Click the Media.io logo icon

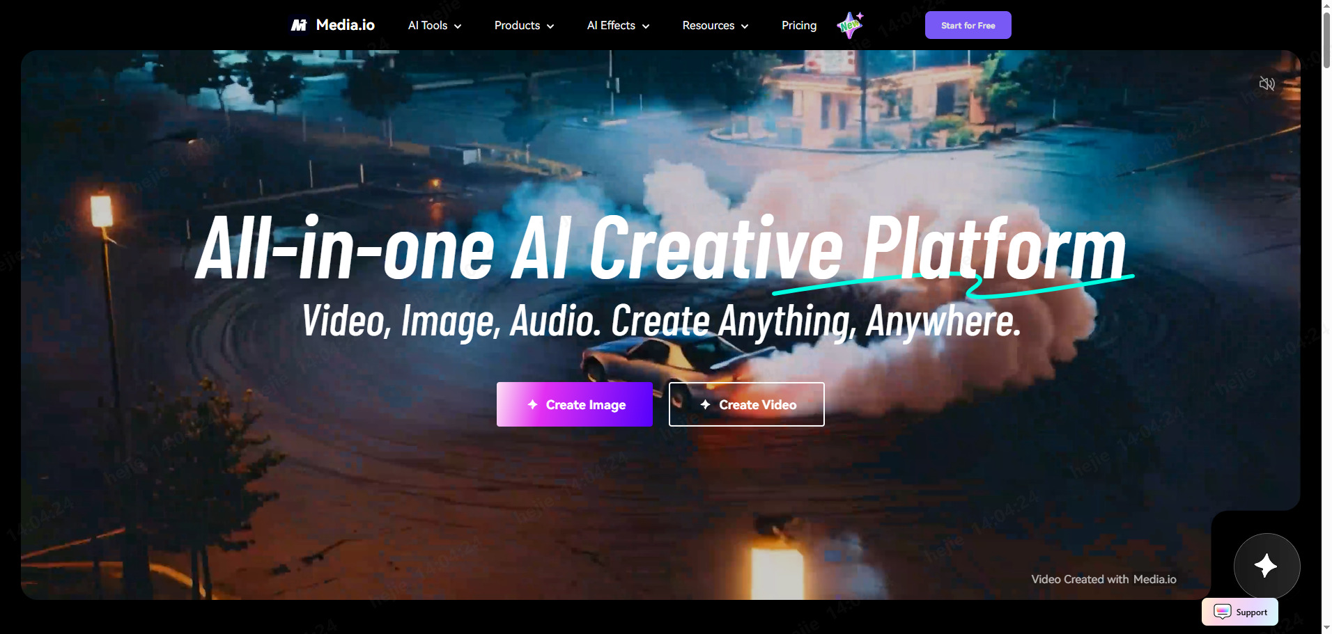point(299,25)
